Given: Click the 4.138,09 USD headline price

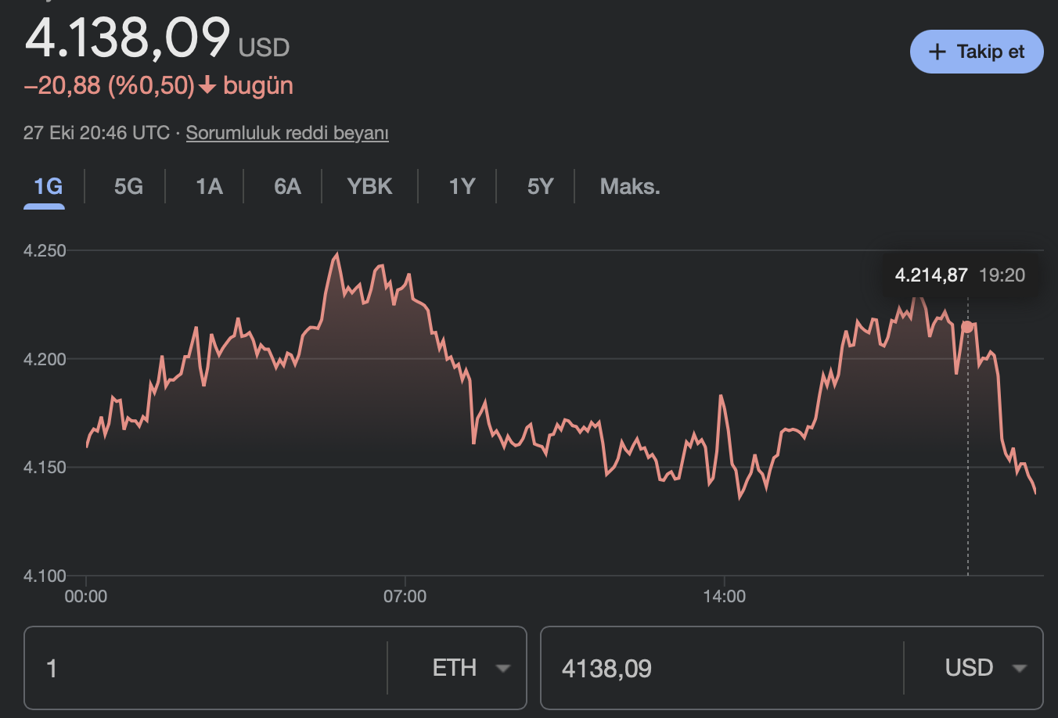Looking at the screenshot, I should coord(128,38).
